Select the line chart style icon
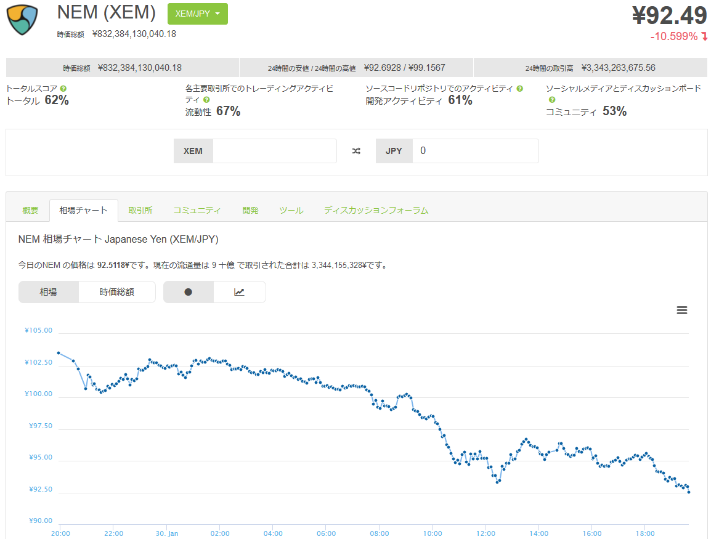Screen dimensions: 719x539 240,292
